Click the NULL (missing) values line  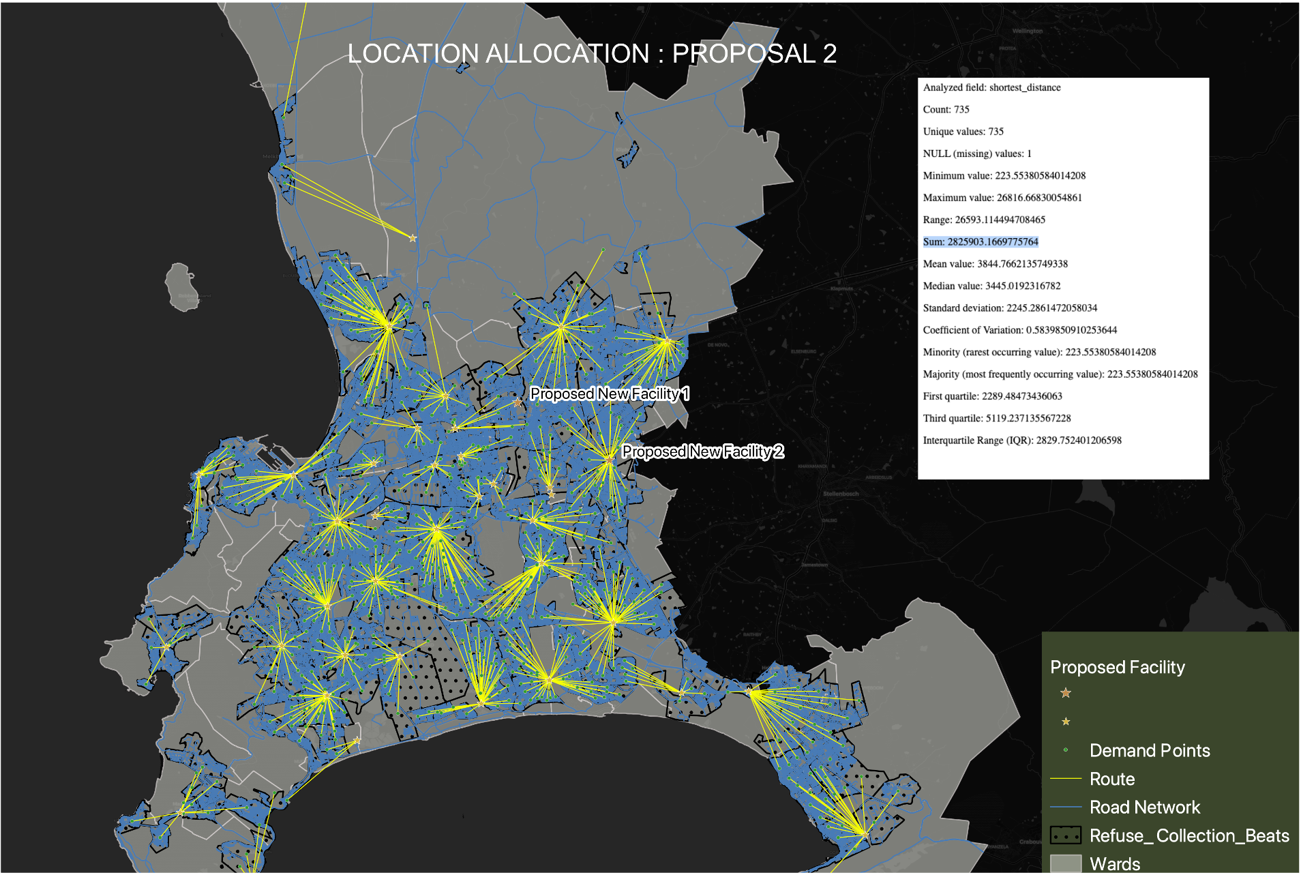point(977,154)
